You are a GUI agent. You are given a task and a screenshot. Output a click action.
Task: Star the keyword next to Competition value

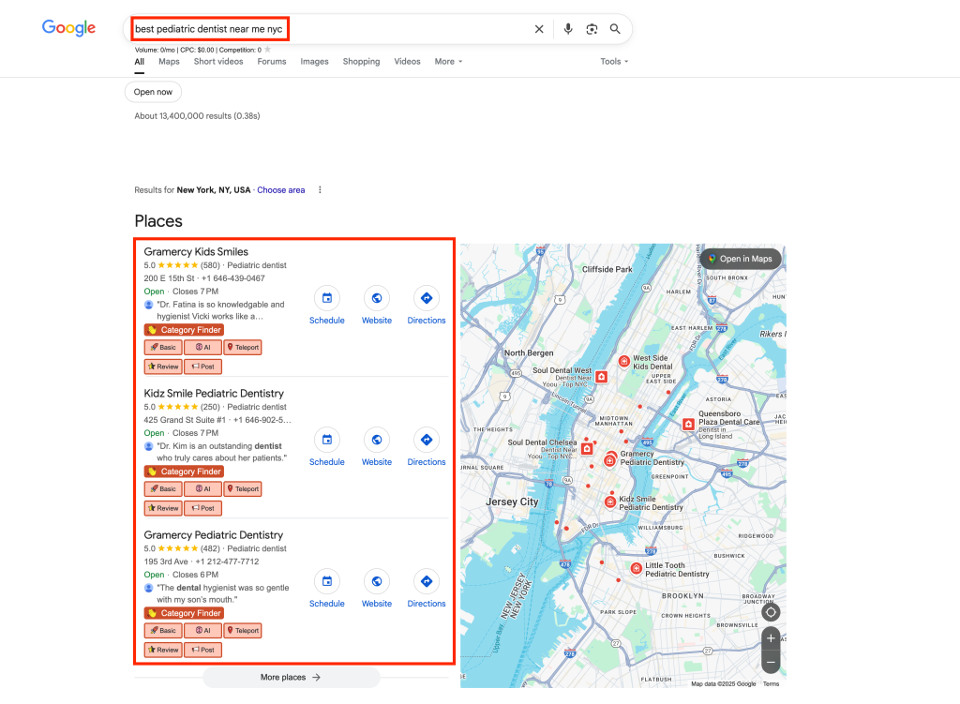267,50
